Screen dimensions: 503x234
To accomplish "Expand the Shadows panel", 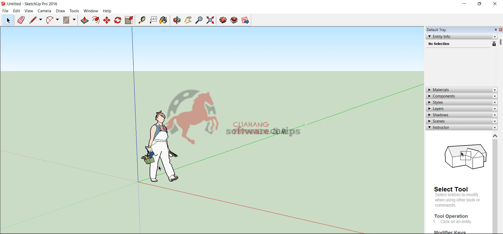I will (429, 115).
